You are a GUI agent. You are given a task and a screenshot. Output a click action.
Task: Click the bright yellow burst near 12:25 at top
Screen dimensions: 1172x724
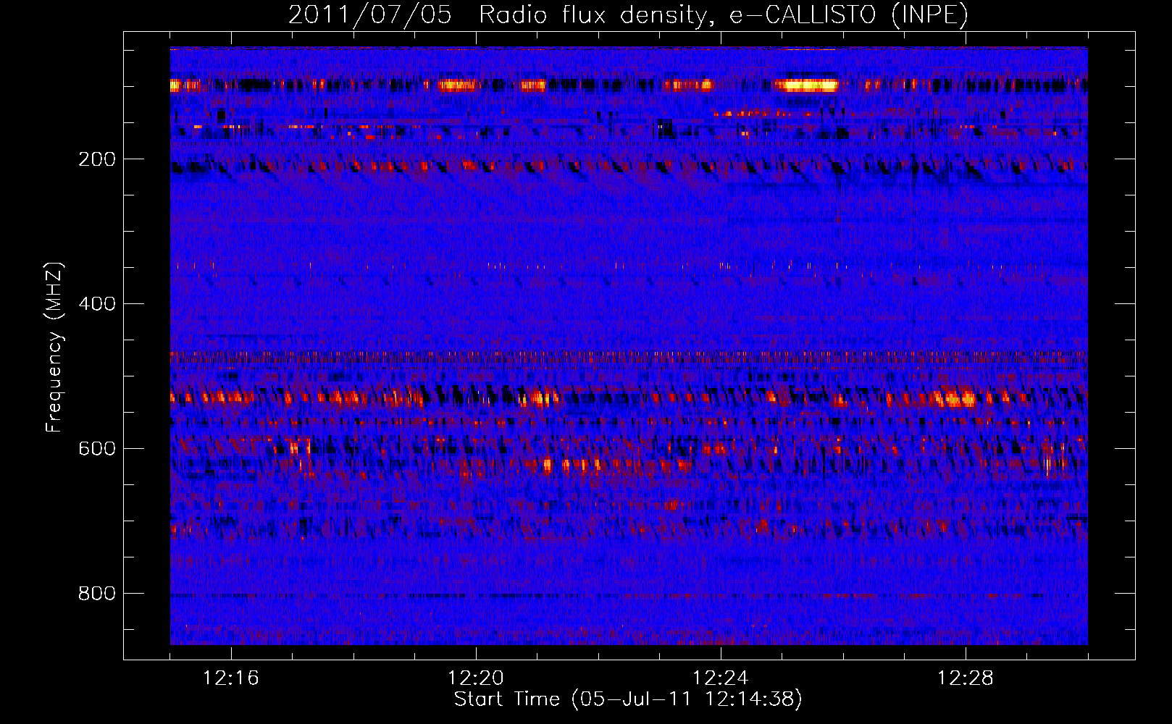pyautogui.click(x=806, y=85)
